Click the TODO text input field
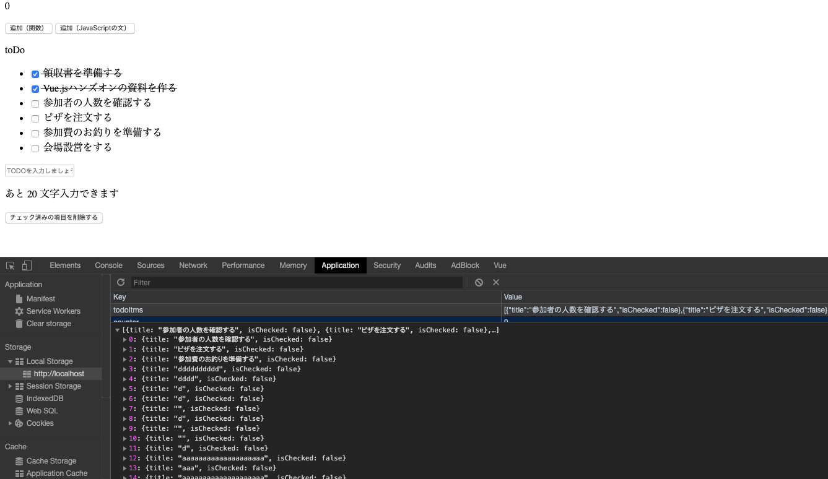Screen dimensions: 828x479 point(40,171)
